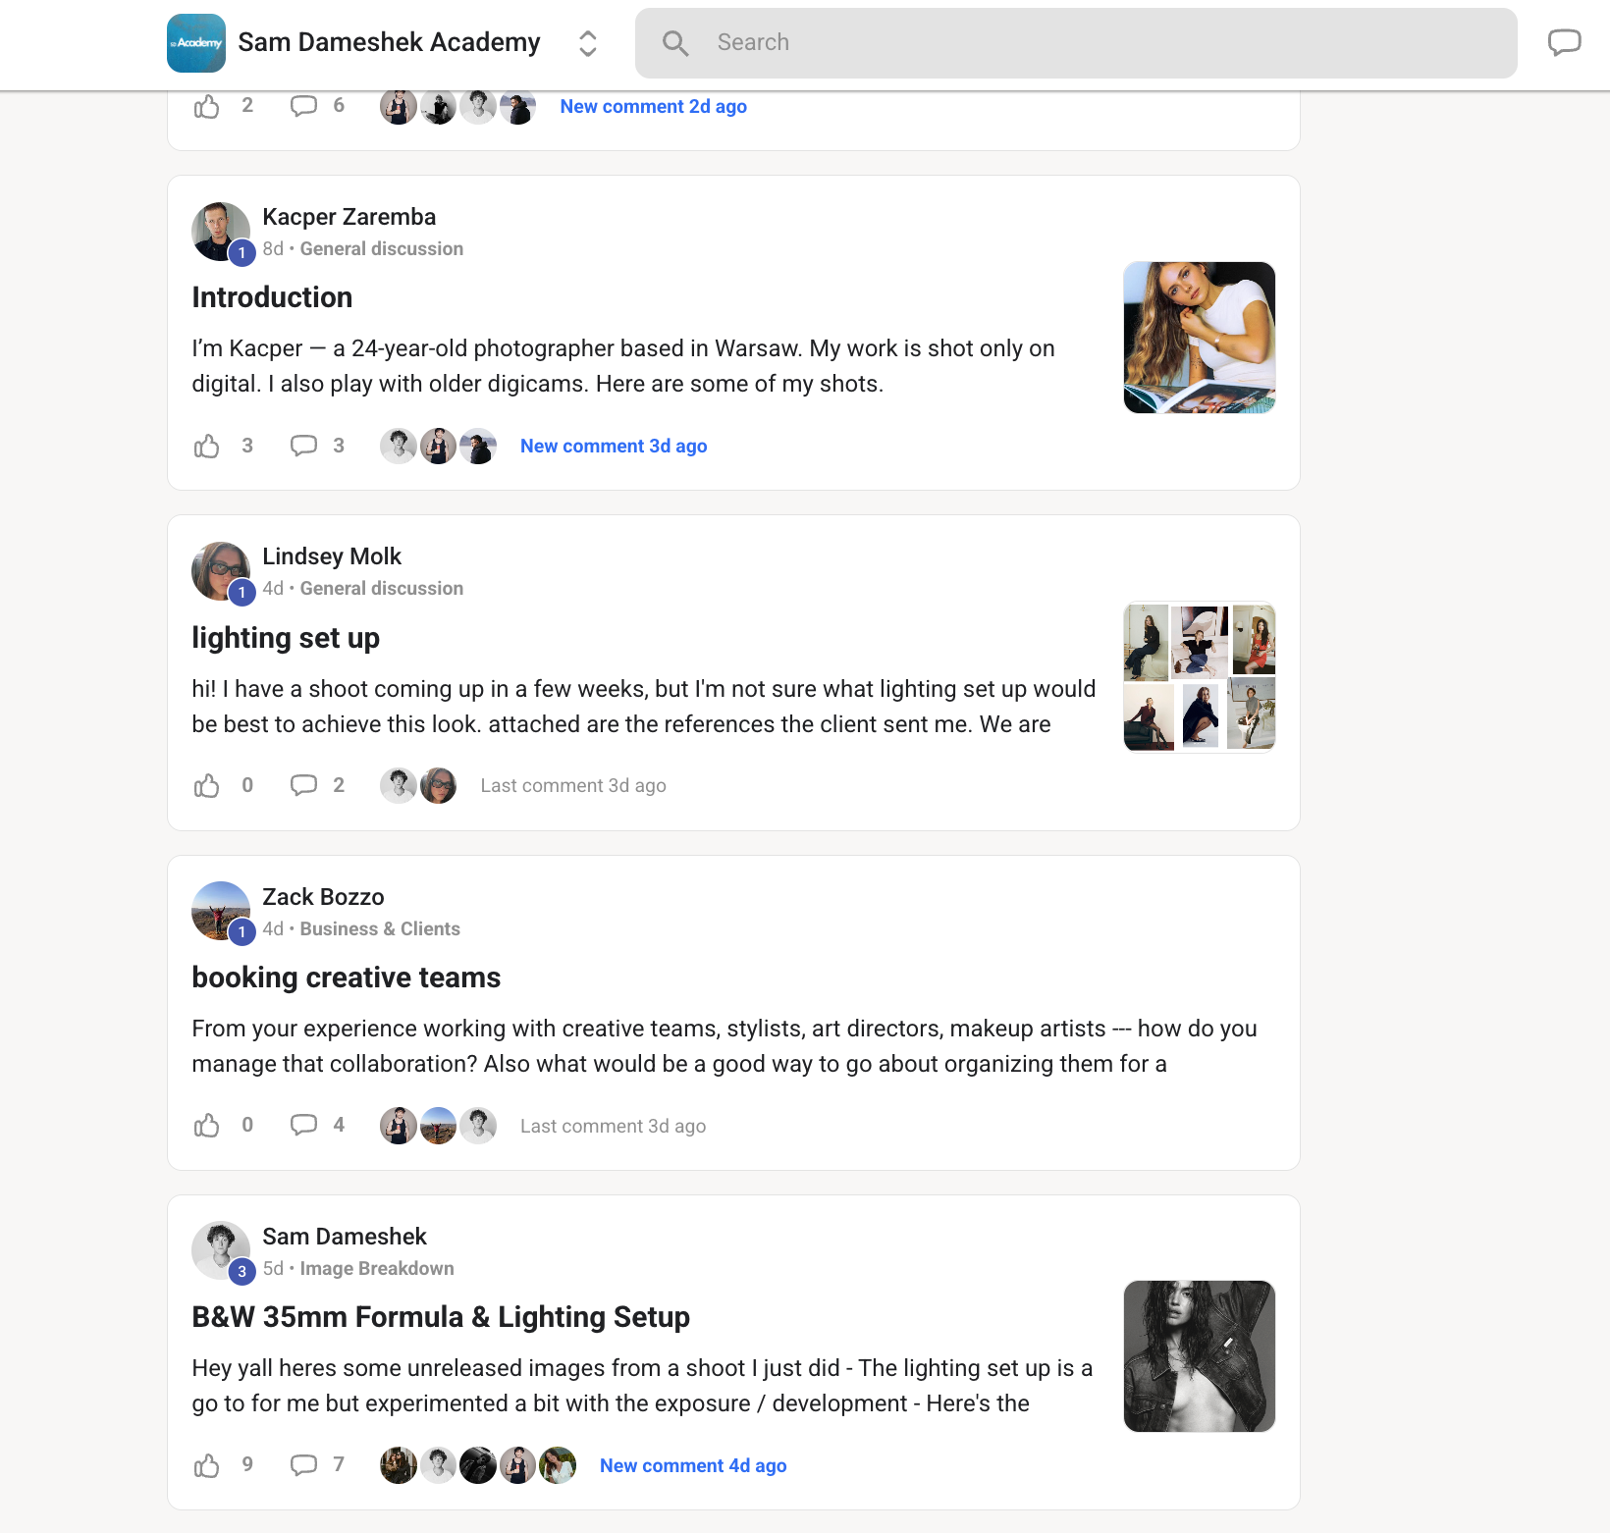Like the booking creative teams post
Image resolution: width=1610 pixels, height=1533 pixels.
(206, 1126)
